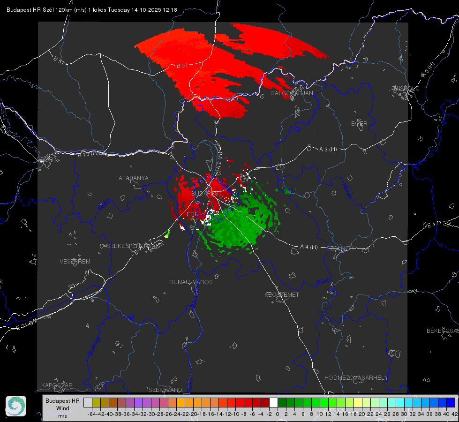The image size is (459, 422).
Task: Click the EGER city label
Action: pos(359,124)
